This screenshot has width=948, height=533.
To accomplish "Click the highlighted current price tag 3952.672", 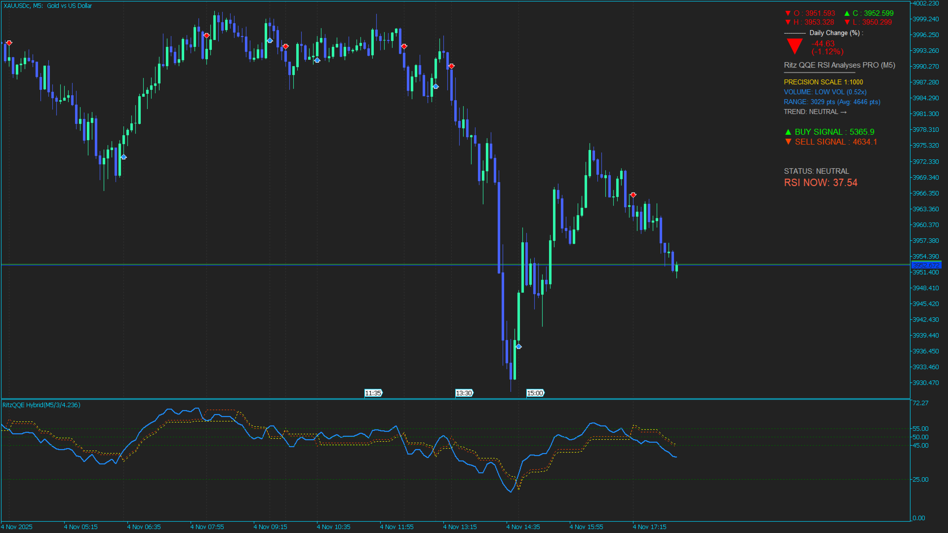I will pos(926,265).
